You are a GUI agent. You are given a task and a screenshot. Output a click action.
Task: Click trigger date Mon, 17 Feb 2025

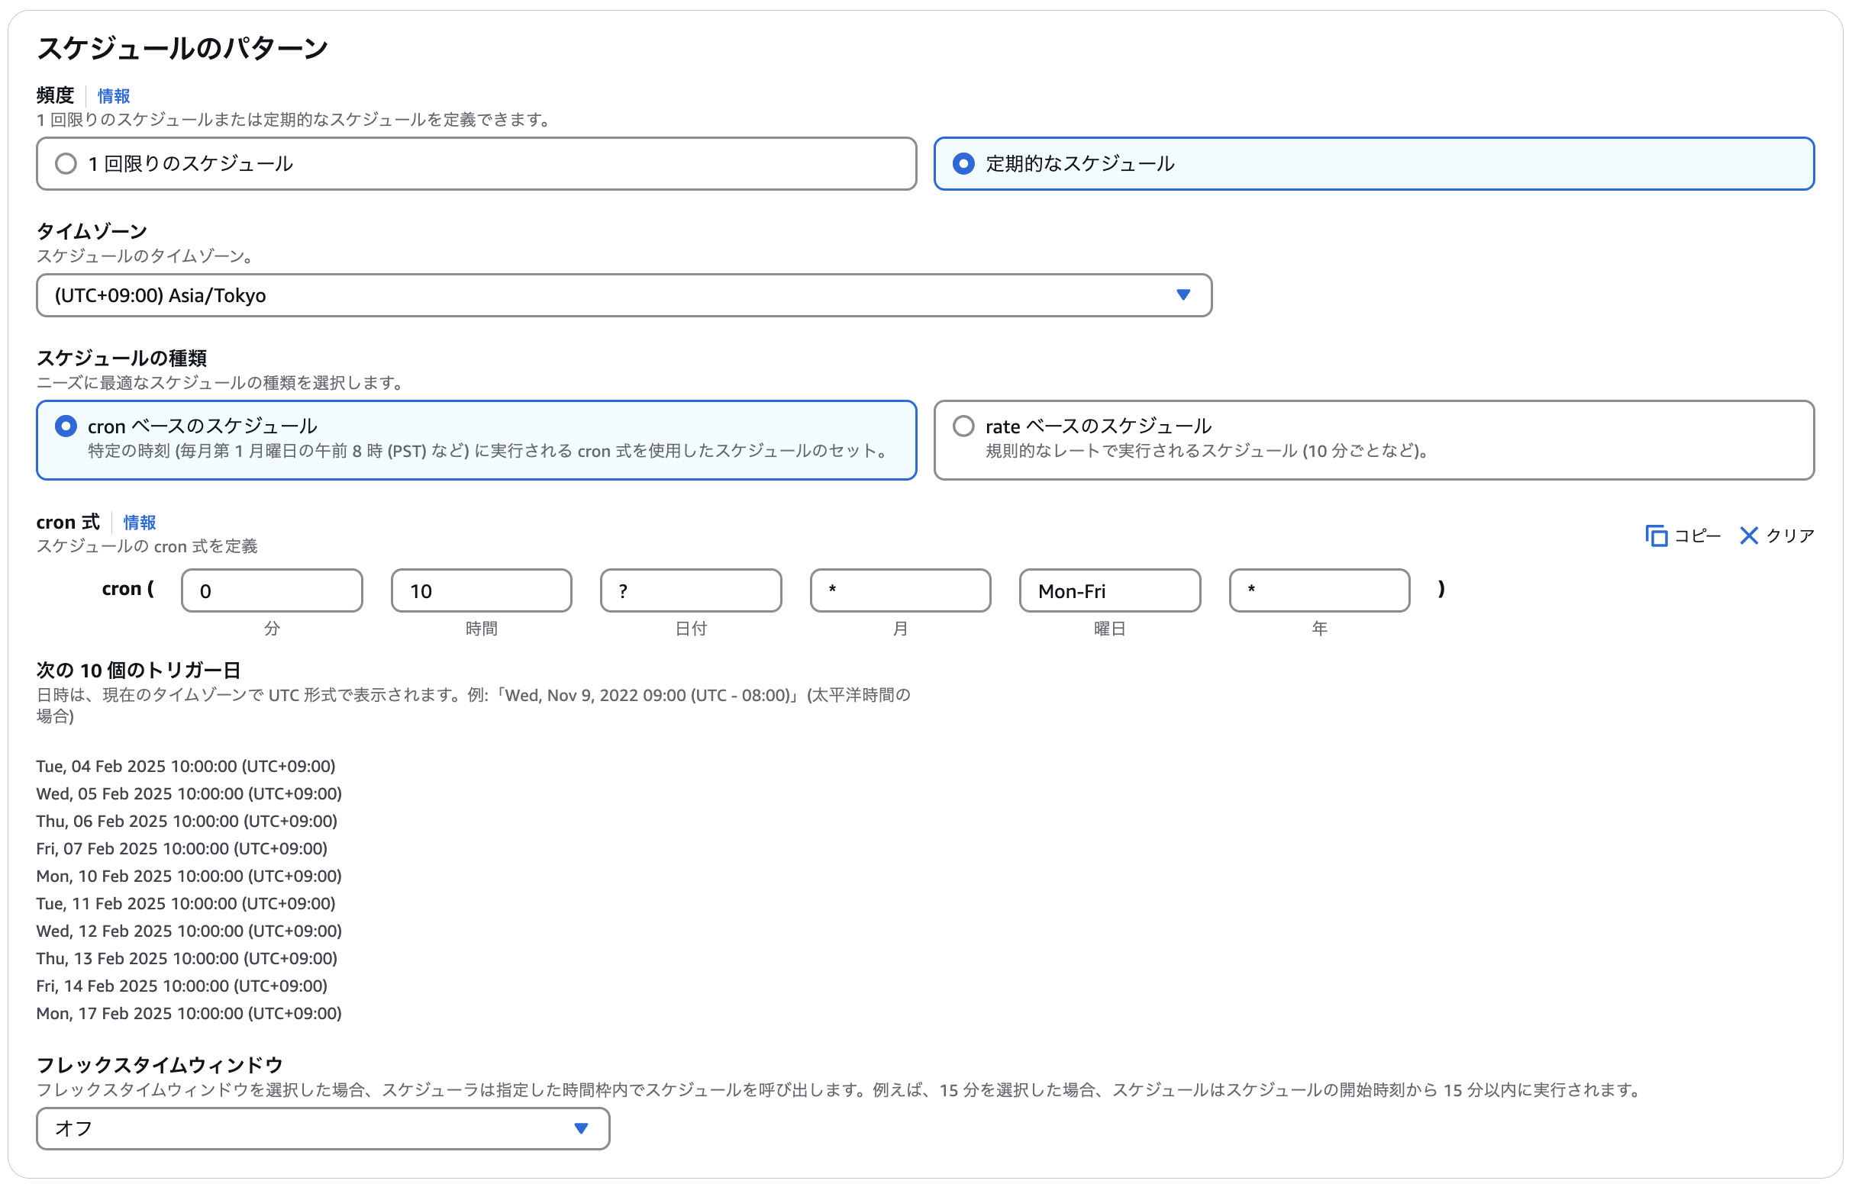click(x=189, y=1013)
